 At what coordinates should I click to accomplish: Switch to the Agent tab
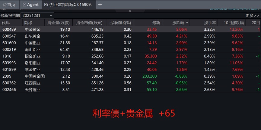pos(31,5)
